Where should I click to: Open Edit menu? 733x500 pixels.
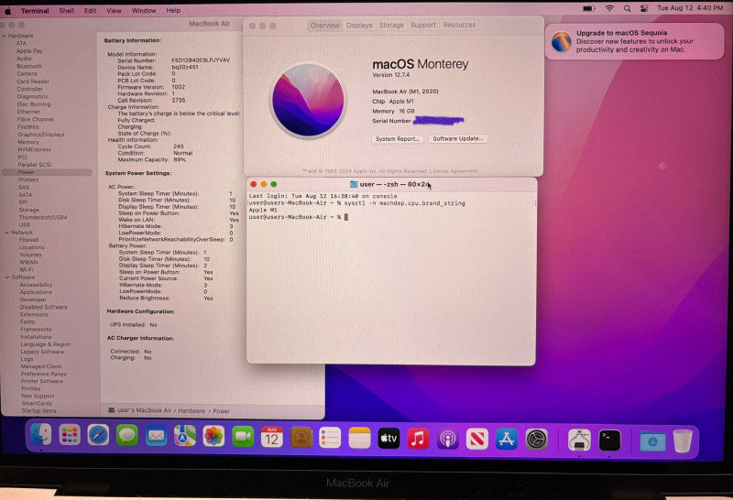(90, 10)
